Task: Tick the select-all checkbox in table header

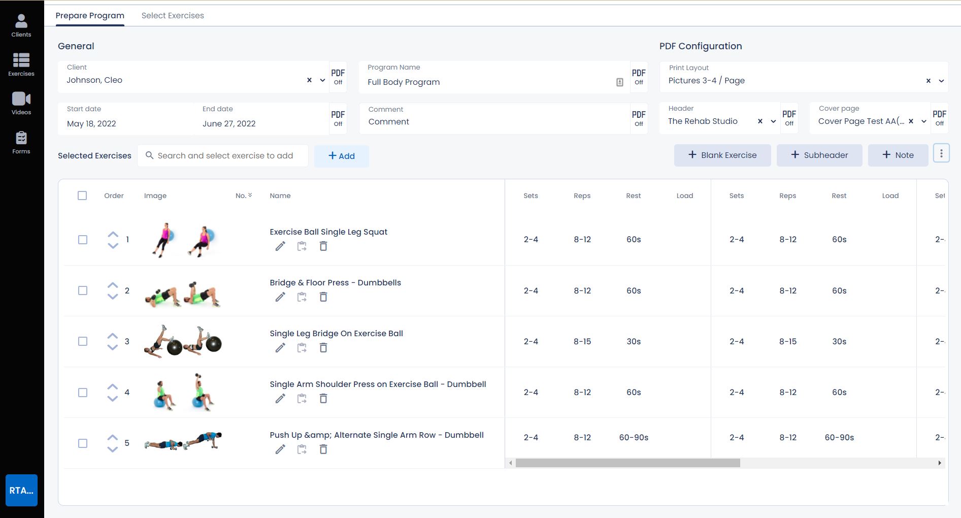Action: [82, 196]
